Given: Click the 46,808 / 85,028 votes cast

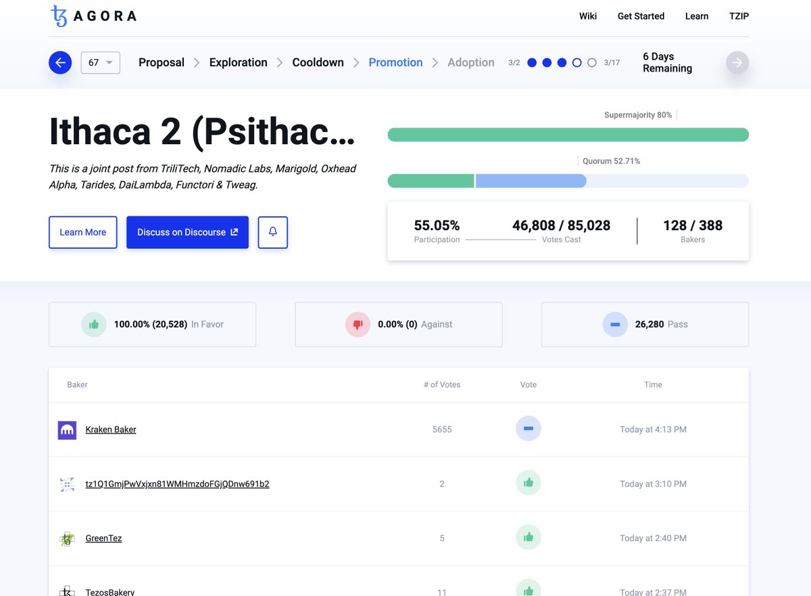Looking at the screenshot, I should (x=561, y=225).
